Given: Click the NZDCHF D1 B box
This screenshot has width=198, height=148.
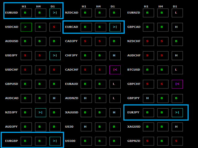Looking at the screenshot, I should (x=177, y=41).
